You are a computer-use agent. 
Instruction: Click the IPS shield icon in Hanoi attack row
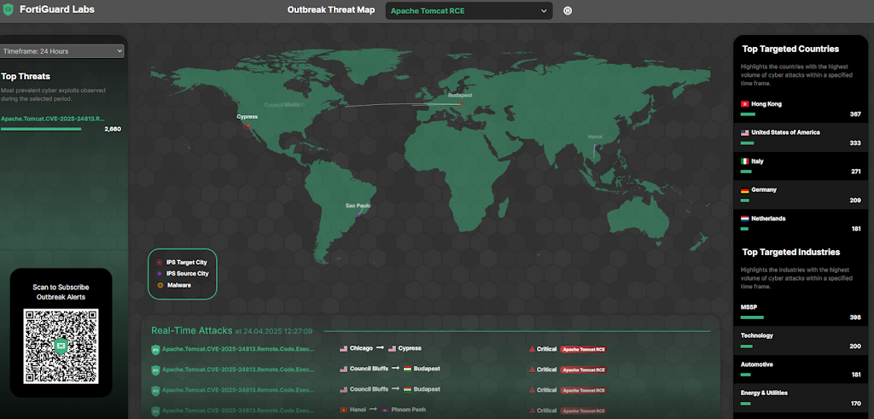[x=155, y=411]
